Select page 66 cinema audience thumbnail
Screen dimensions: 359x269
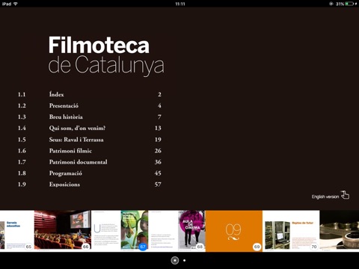[63, 231]
